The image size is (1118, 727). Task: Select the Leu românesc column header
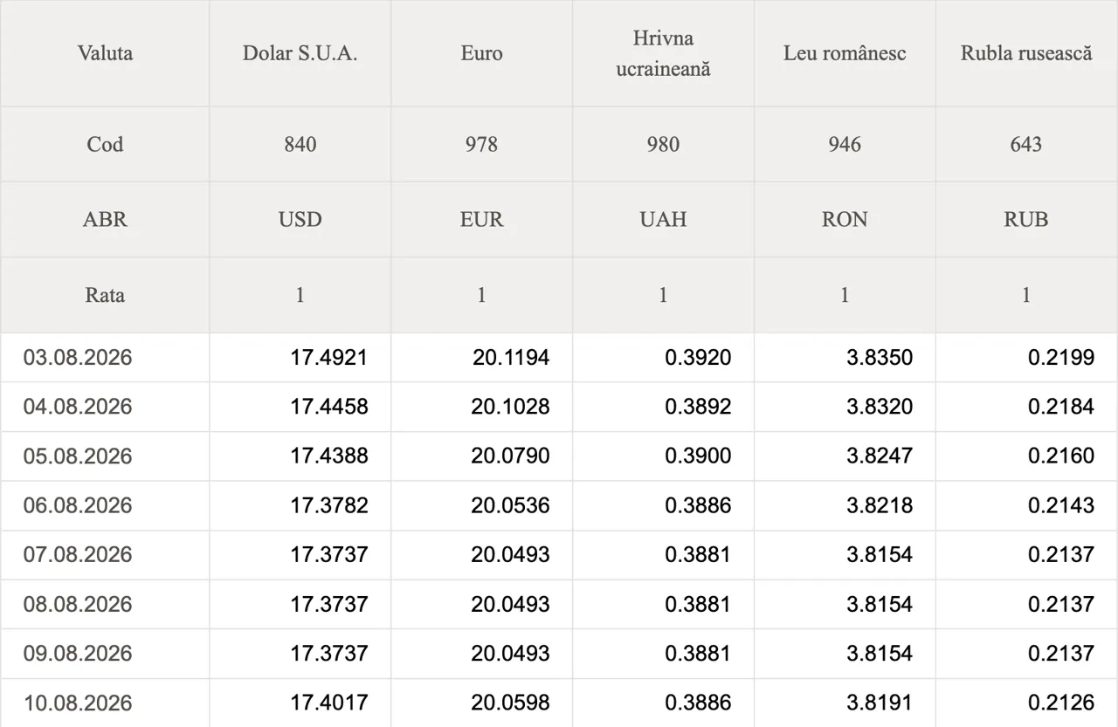[845, 53]
